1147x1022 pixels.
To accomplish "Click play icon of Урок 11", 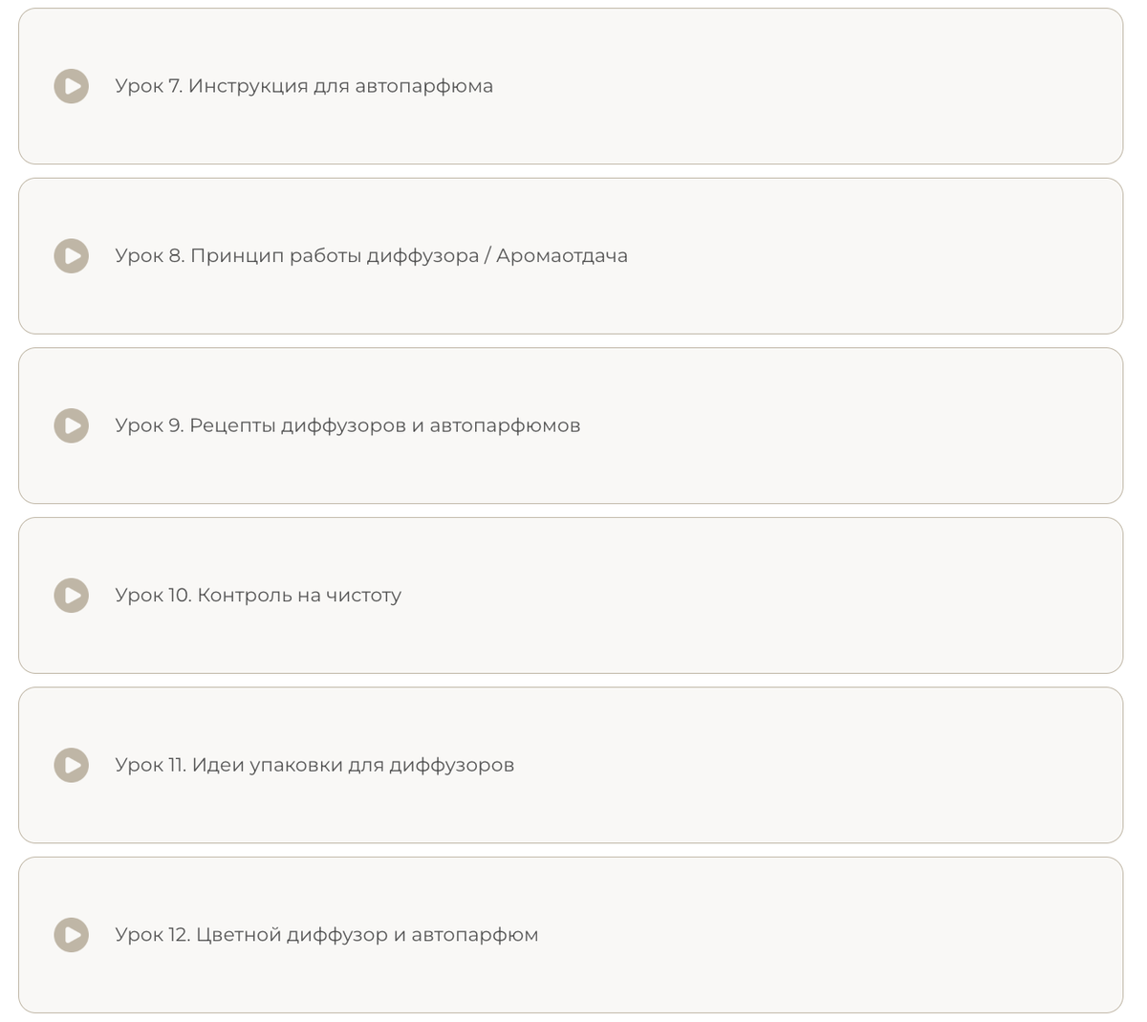I will [71, 765].
